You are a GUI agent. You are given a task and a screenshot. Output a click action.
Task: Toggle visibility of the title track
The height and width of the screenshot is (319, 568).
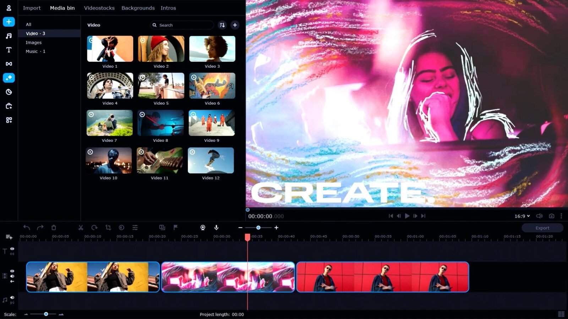pyautogui.click(x=12, y=249)
